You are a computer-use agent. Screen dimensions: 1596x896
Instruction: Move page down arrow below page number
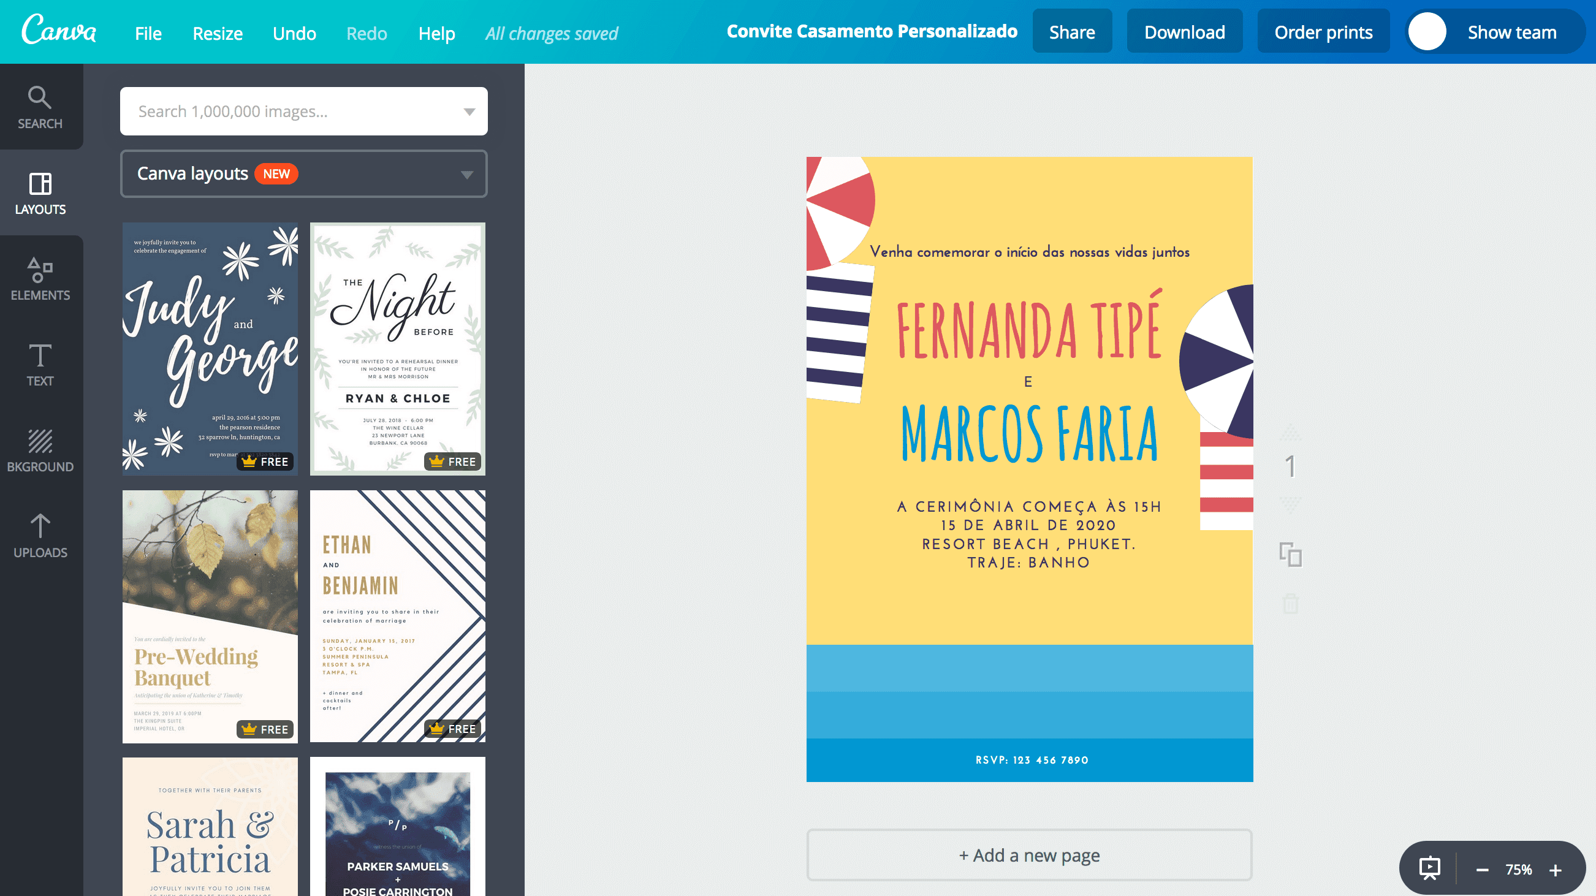pos(1291,504)
